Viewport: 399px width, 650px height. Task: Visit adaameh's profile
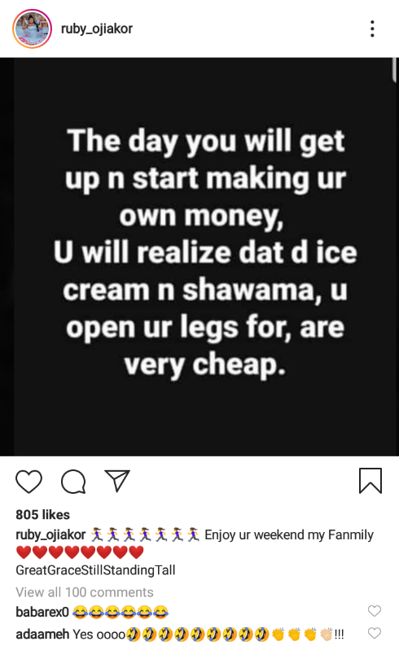coord(42,634)
